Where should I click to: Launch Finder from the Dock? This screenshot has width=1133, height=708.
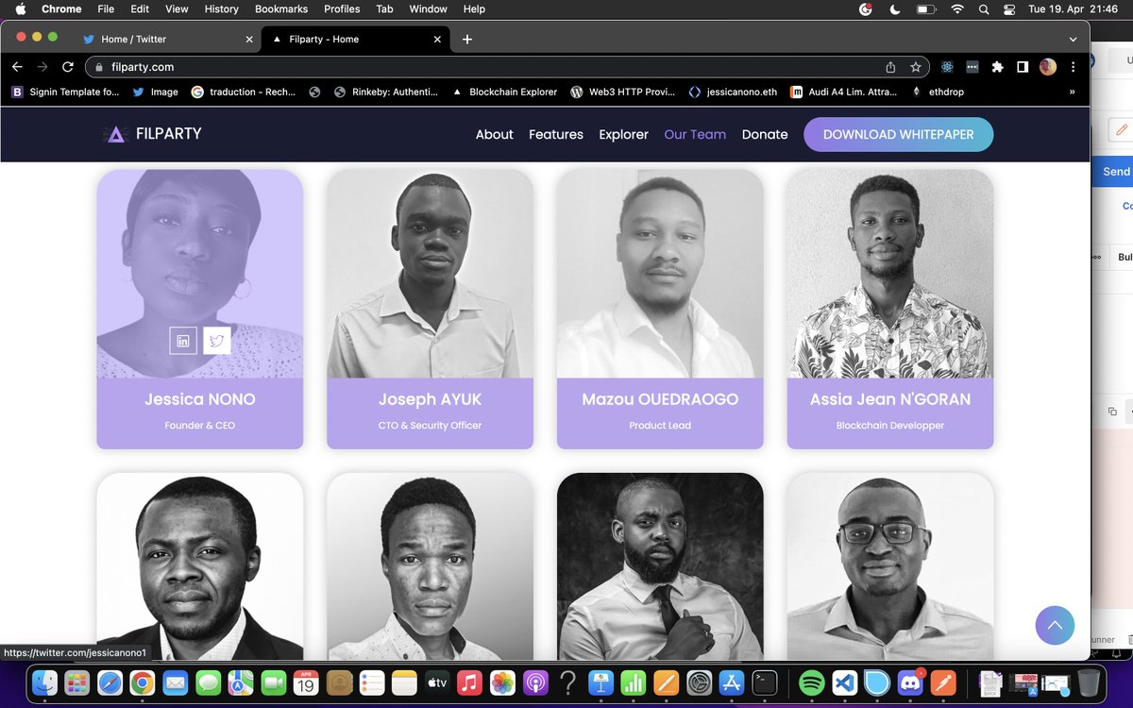pos(44,683)
